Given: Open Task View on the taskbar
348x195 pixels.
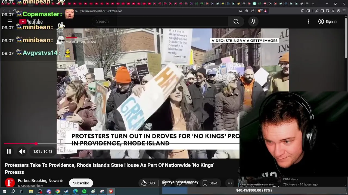Looking at the screenshot, I should point(22,191).
